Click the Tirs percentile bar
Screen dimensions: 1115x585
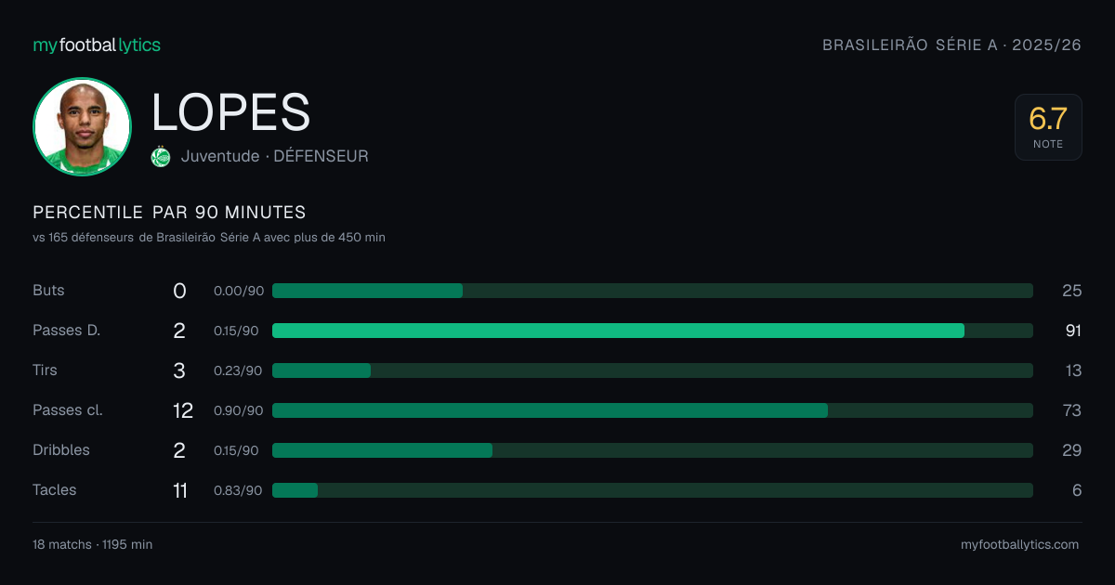click(x=652, y=370)
